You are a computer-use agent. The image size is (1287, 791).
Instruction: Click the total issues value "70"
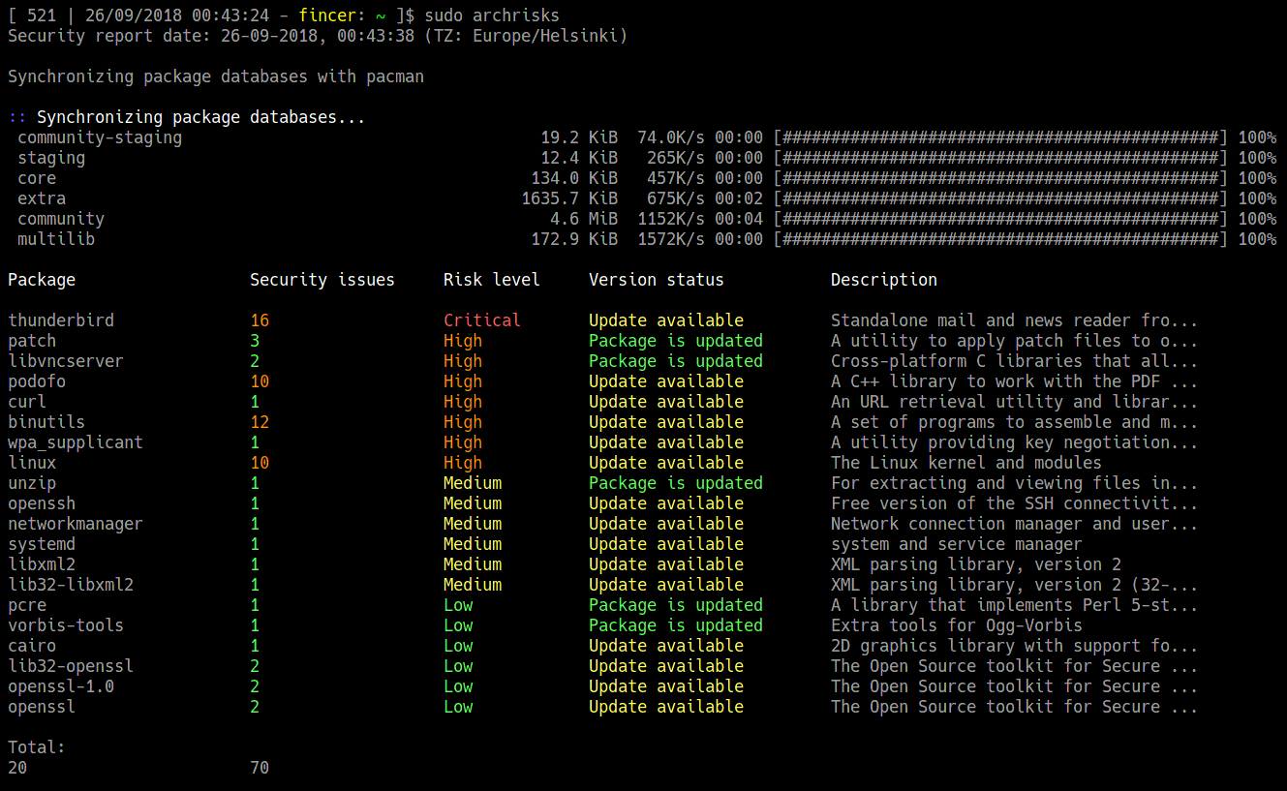pos(260,768)
